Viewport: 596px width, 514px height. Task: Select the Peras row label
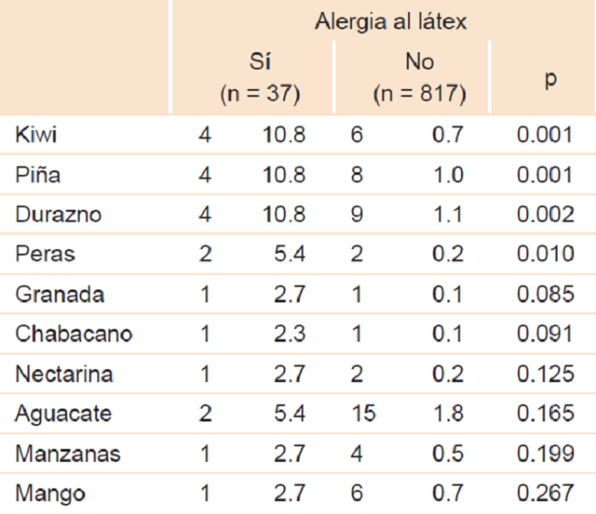45,255
